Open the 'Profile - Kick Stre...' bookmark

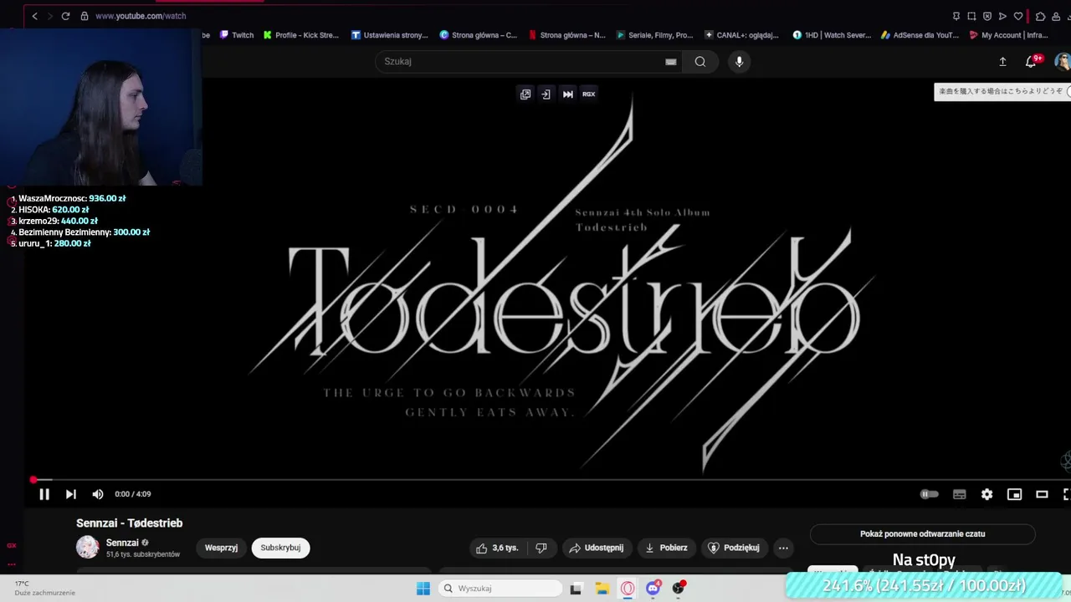(301, 35)
